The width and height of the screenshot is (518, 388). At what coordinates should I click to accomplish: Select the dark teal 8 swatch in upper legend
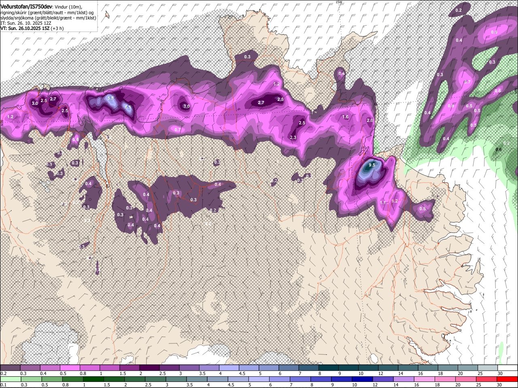click(x=328, y=367)
